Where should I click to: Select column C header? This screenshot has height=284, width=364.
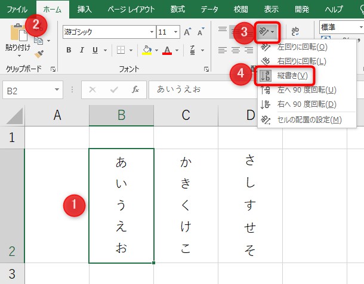[x=186, y=115]
